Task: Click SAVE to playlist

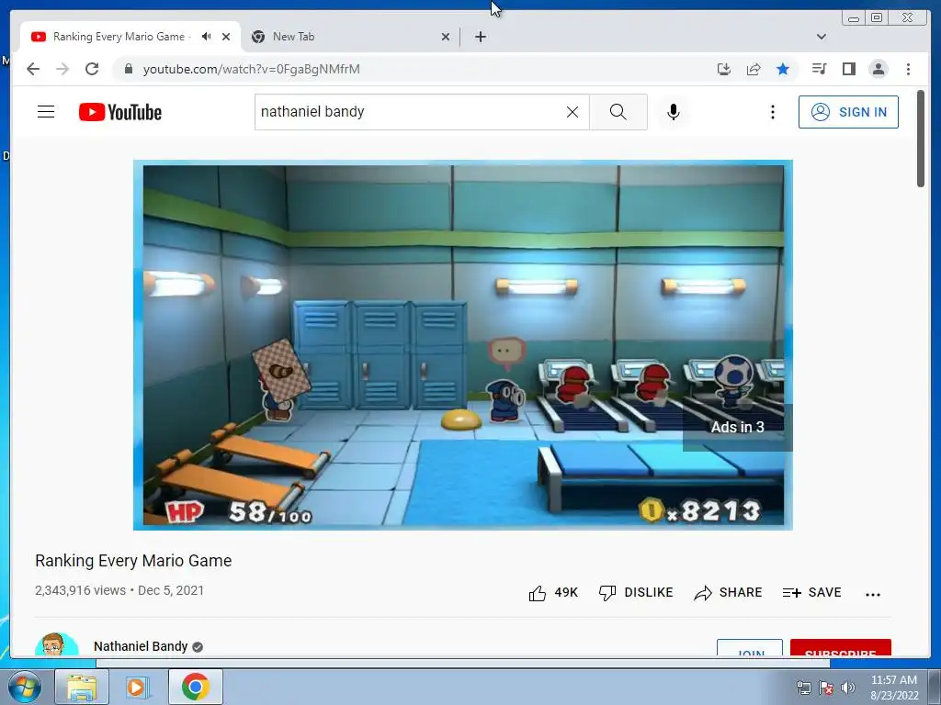Action: tap(812, 593)
